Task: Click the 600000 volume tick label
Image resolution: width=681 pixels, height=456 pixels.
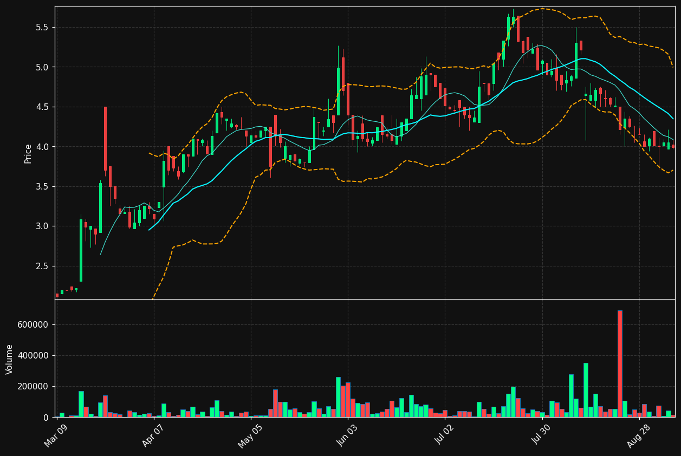Action: coord(34,324)
